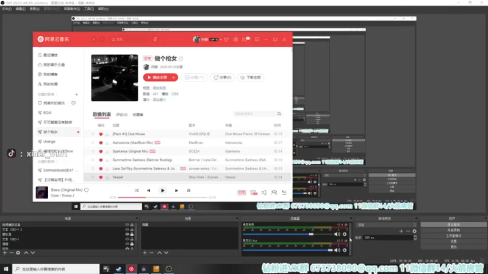Click the song progress bar
Image resolution: width=488 pixels, height=274 pixels.
162,197
